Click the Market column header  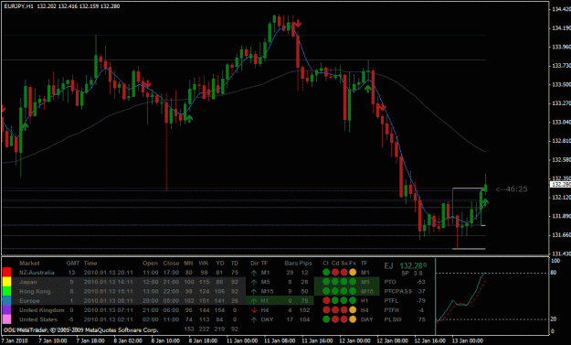coord(29,263)
